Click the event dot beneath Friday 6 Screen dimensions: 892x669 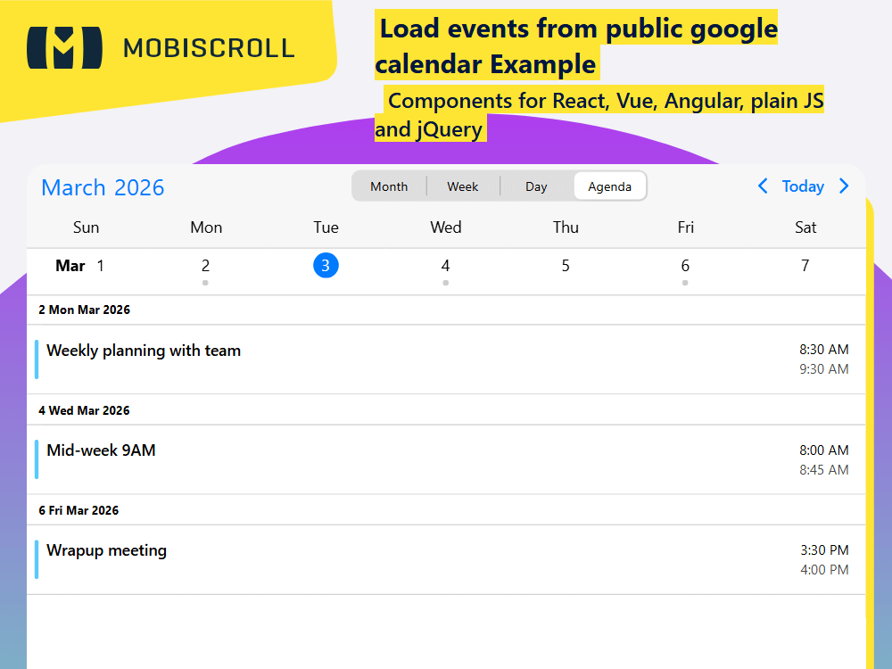point(685,282)
